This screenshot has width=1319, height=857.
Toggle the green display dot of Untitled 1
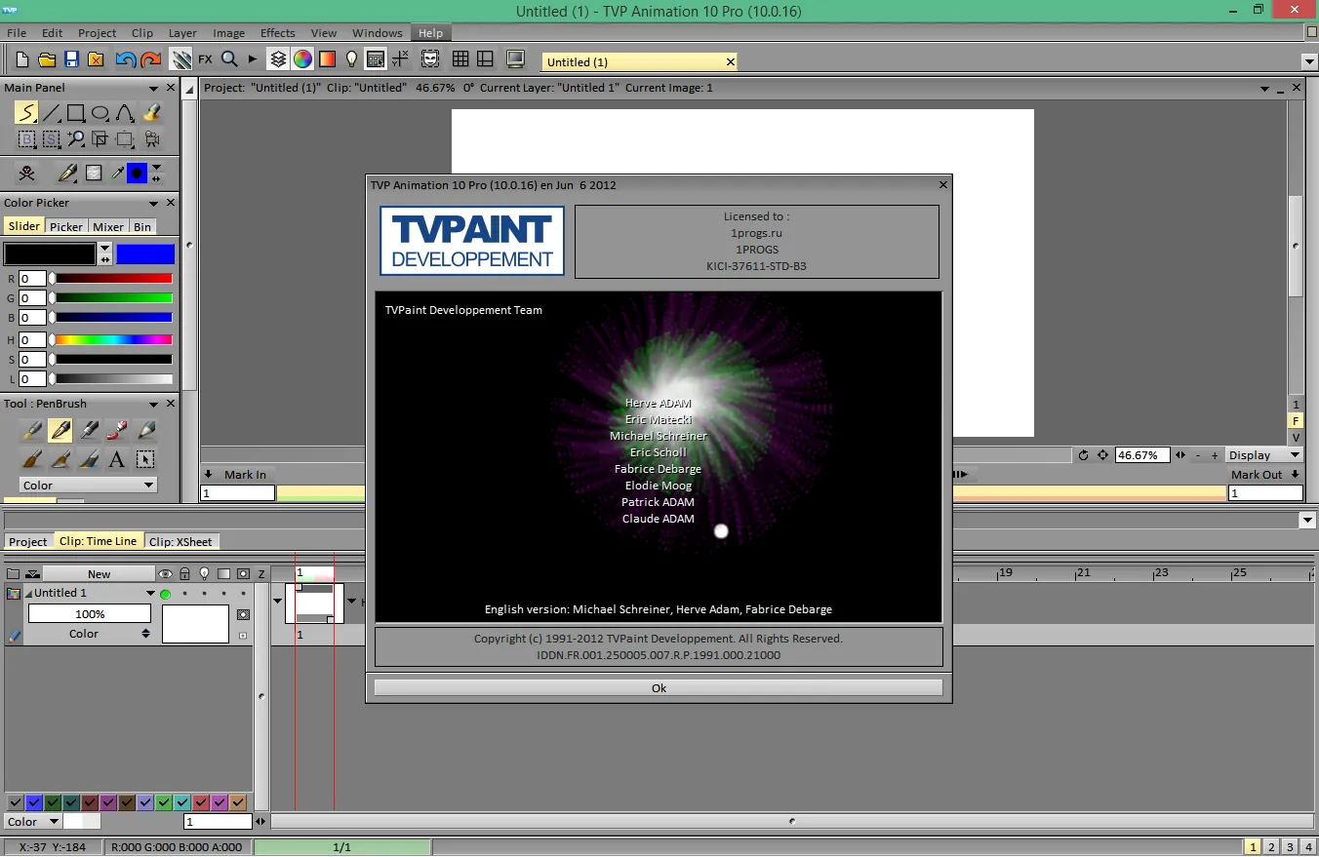click(165, 594)
